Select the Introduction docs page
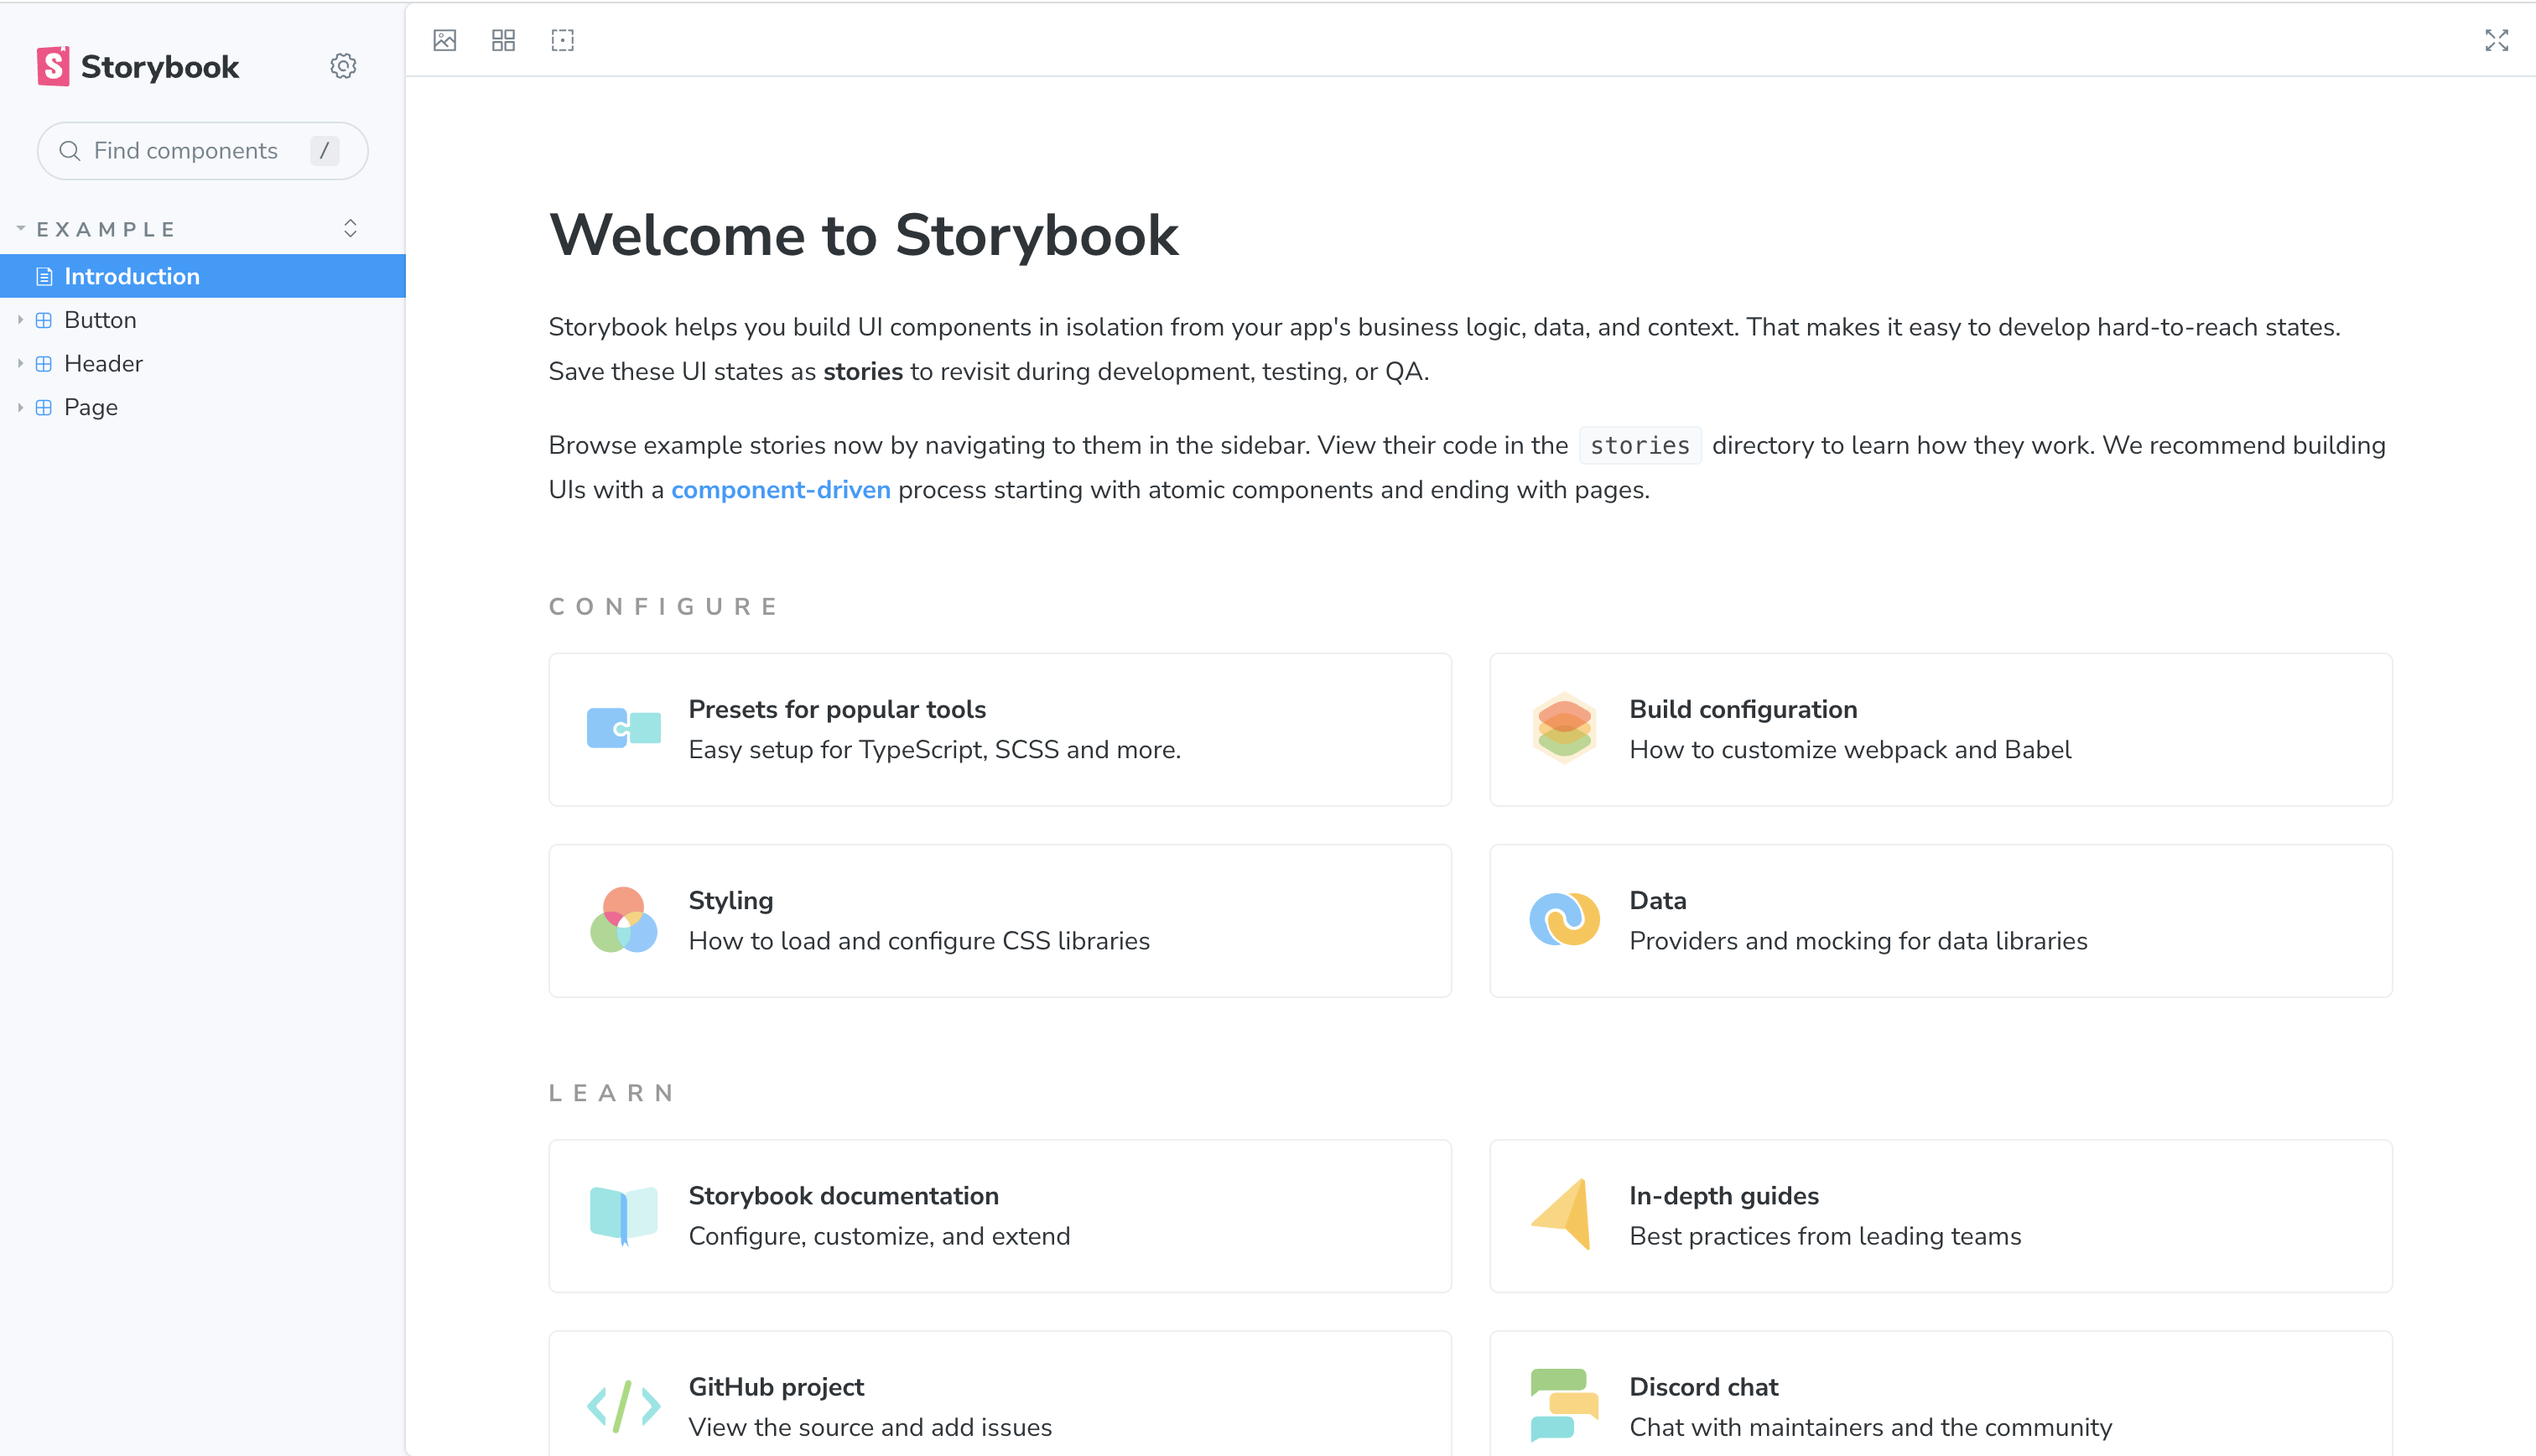2536x1456 pixels. tap(203, 276)
